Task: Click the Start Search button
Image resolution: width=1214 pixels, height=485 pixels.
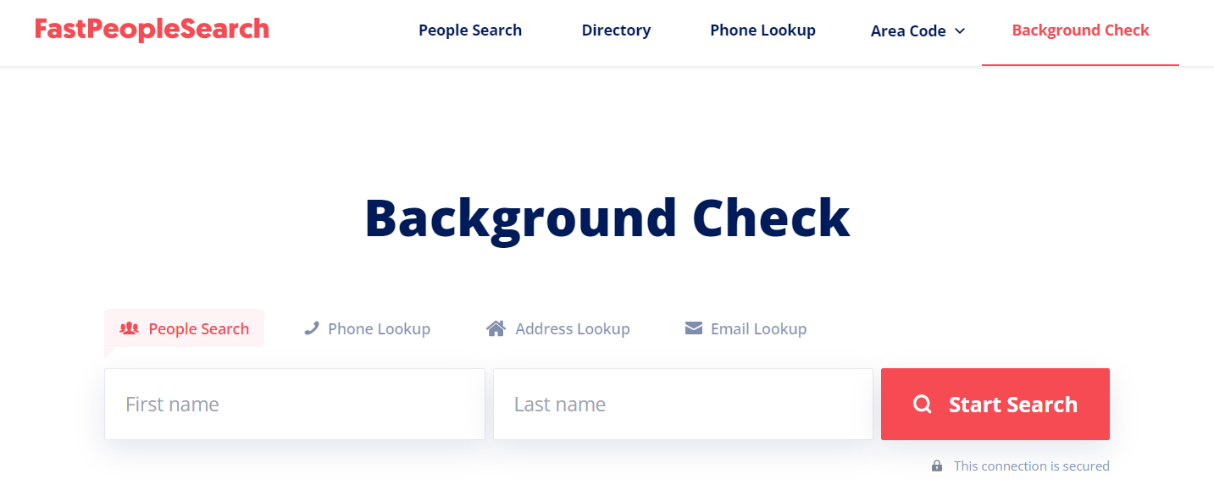Action: pyautogui.click(x=995, y=404)
